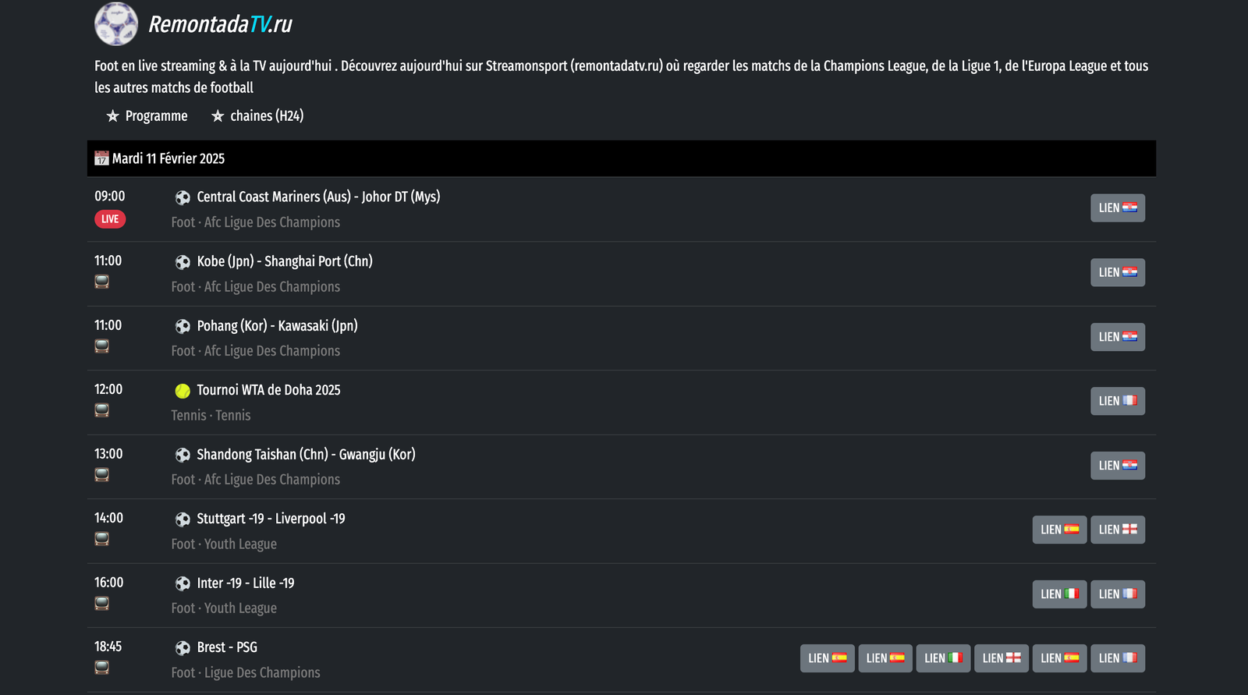
Task: Click the TV icon under 14:00
Action: tap(101, 538)
